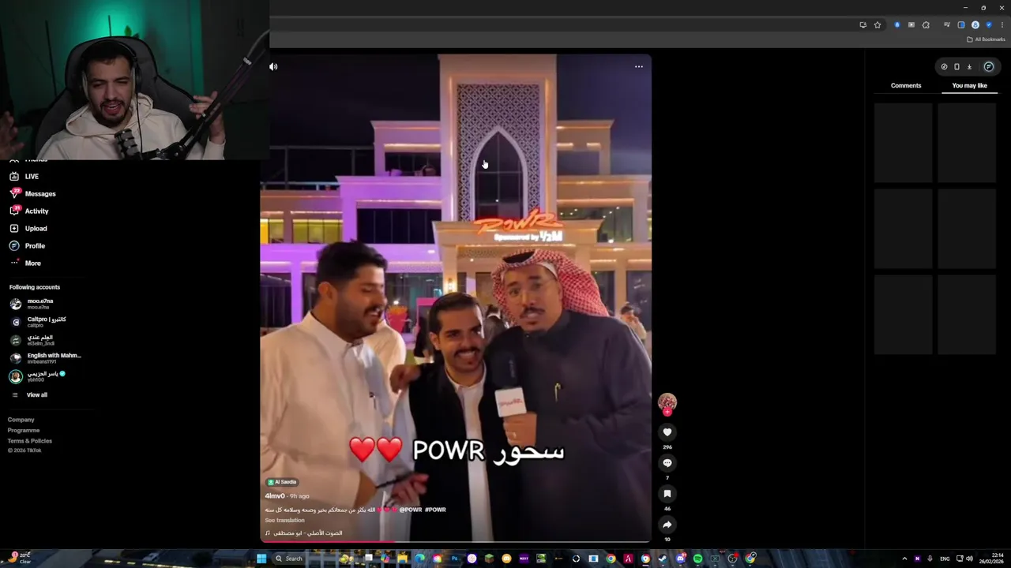Open Discord from the taskbar
The image size is (1011, 568).
[x=680, y=559]
